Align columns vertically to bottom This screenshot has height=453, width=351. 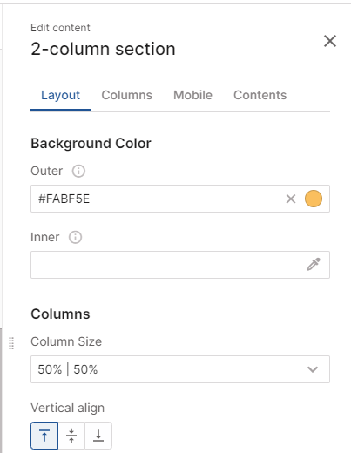click(x=98, y=436)
